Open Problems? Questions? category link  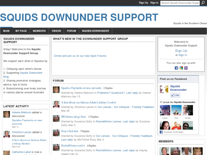point(111,93)
